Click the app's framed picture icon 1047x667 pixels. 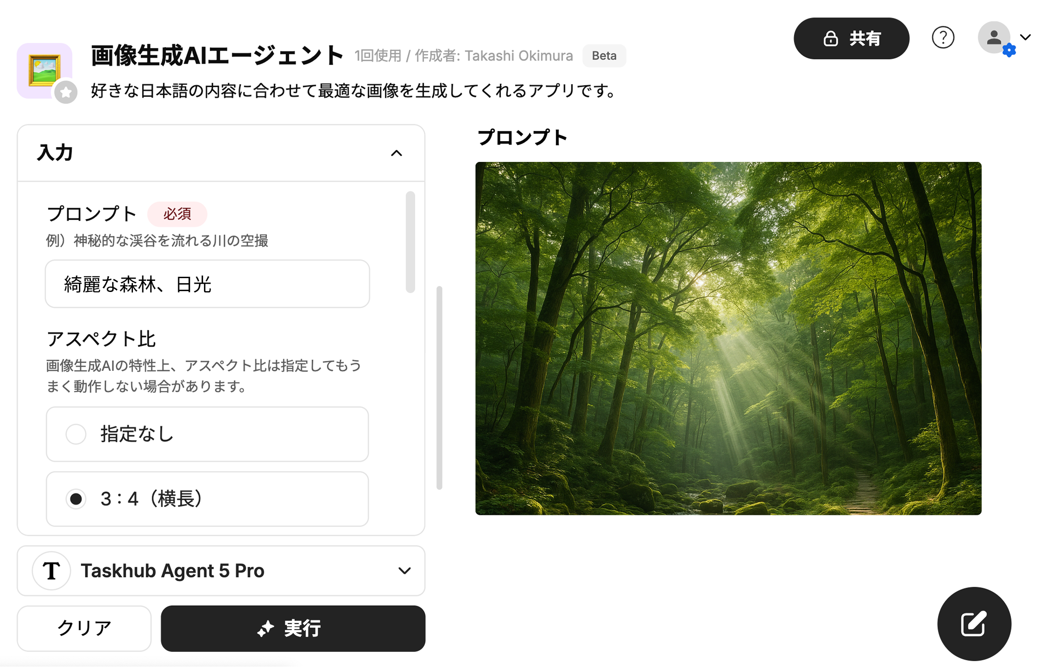pyautogui.click(x=44, y=70)
